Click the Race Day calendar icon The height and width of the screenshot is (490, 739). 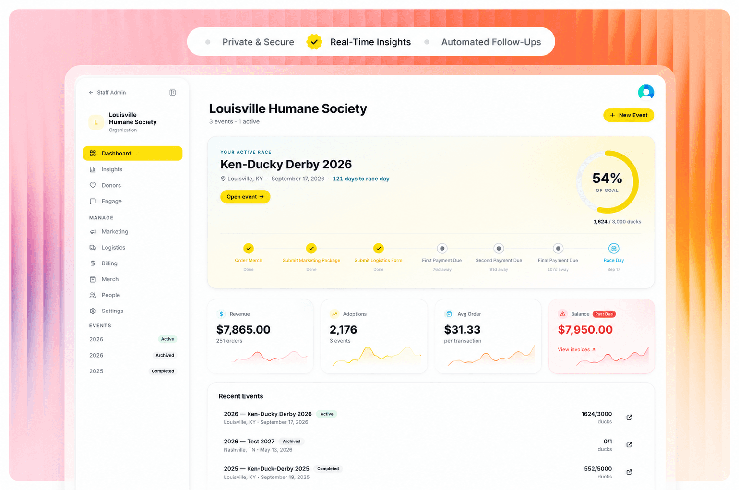[x=614, y=249]
